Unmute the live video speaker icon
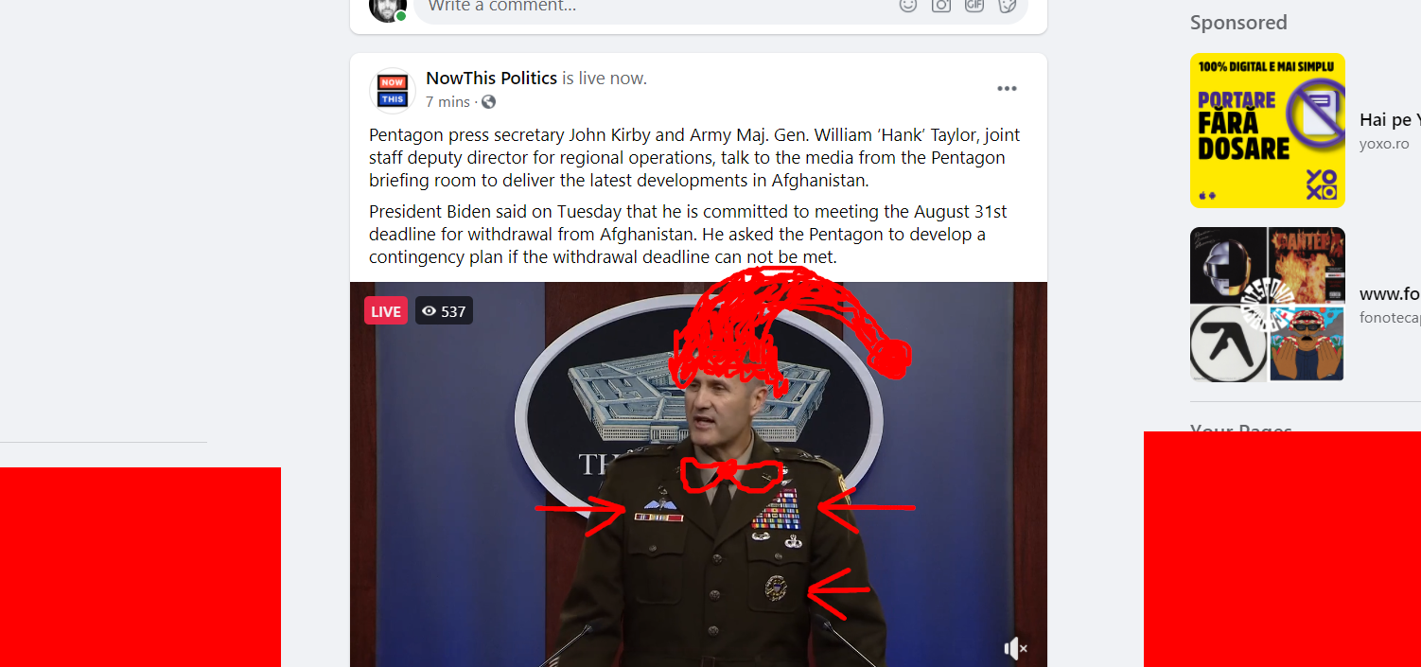Viewport: 1421px width, 667px height. coord(1015,648)
